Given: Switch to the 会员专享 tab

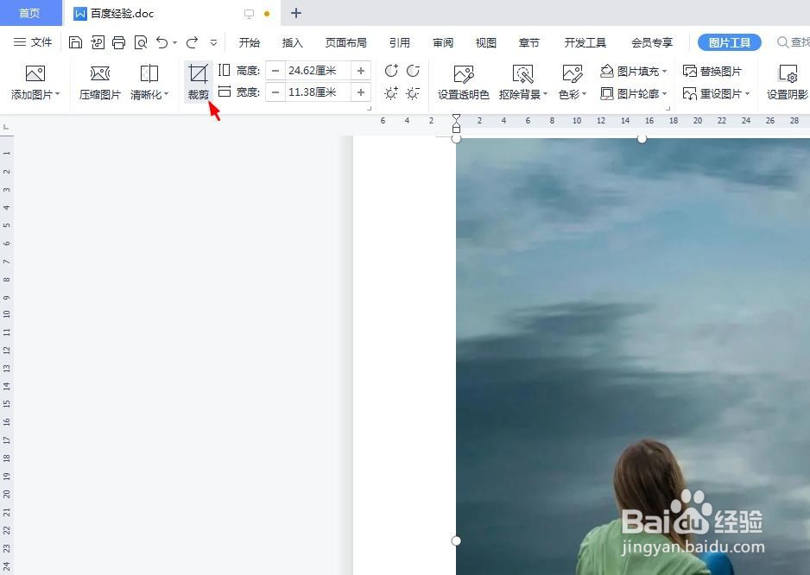Looking at the screenshot, I should pos(651,42).
